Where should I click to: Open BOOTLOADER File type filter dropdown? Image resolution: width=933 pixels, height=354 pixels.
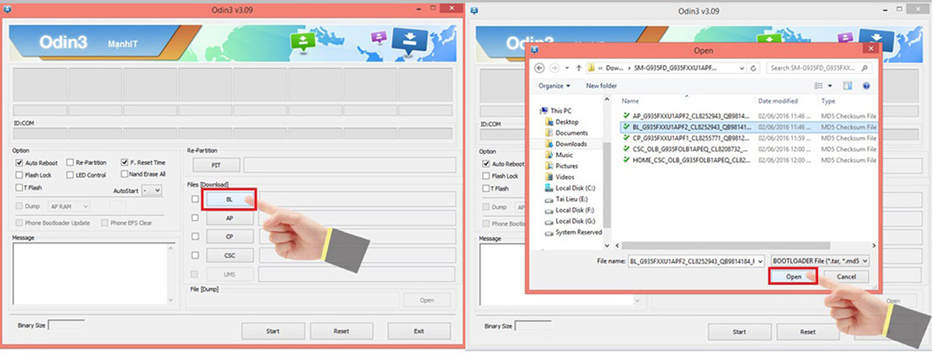tap(819, 261)
